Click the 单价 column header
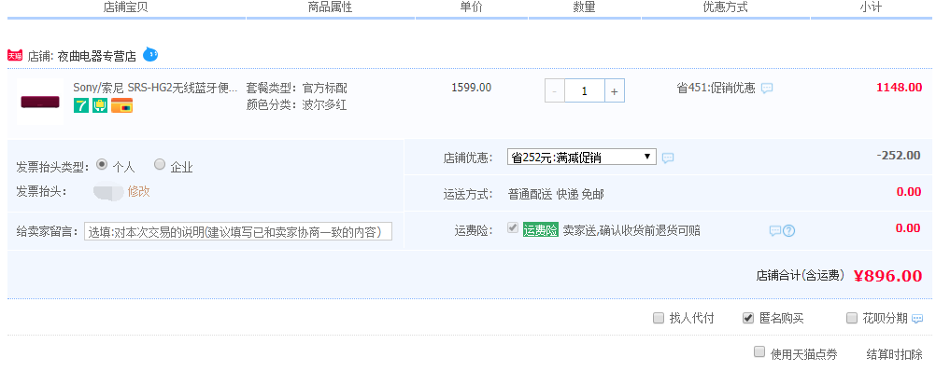Viewport: 936px width, 371px height. coord(471,7)
